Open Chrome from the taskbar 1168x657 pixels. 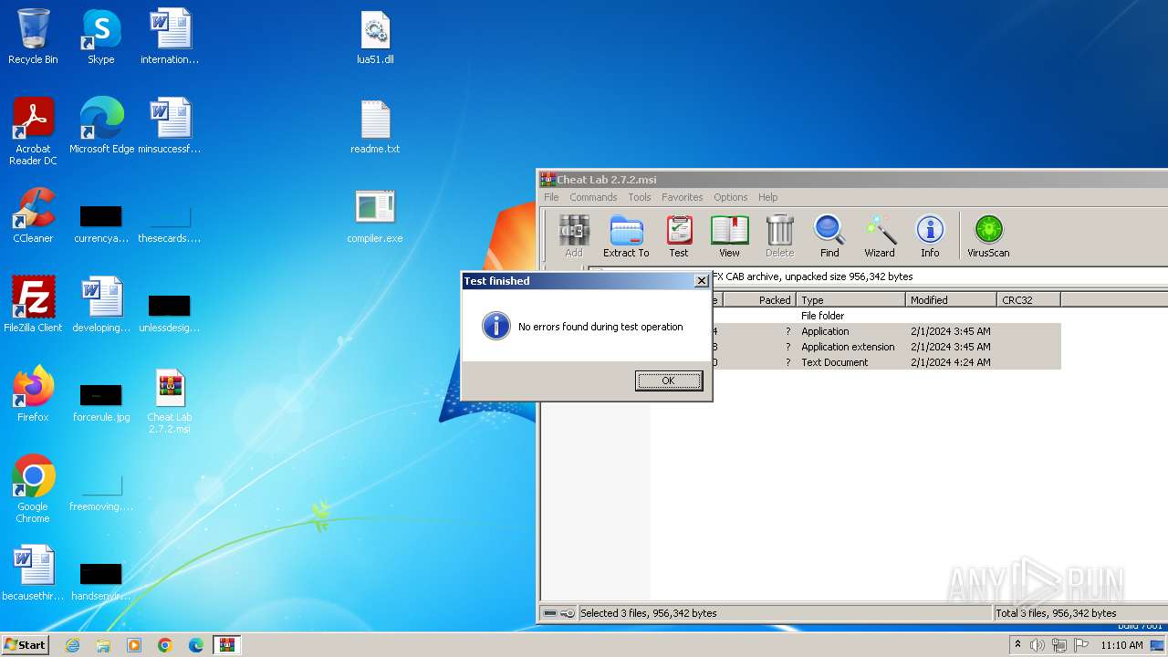click(x=165, y=645)
